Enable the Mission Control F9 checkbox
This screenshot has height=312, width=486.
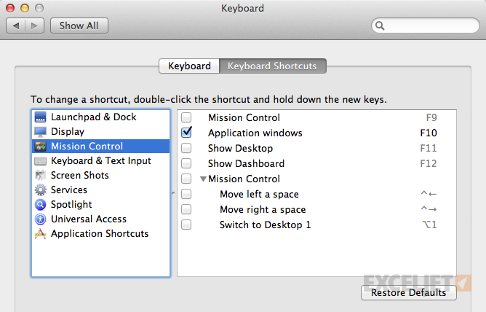click(186, 117)
